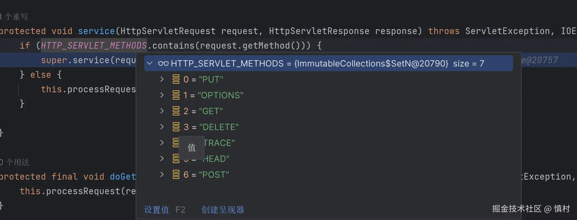The image size is (577, 220).
Task: Expand the "DELETE" element node
Action: click(x=162, y=127)
